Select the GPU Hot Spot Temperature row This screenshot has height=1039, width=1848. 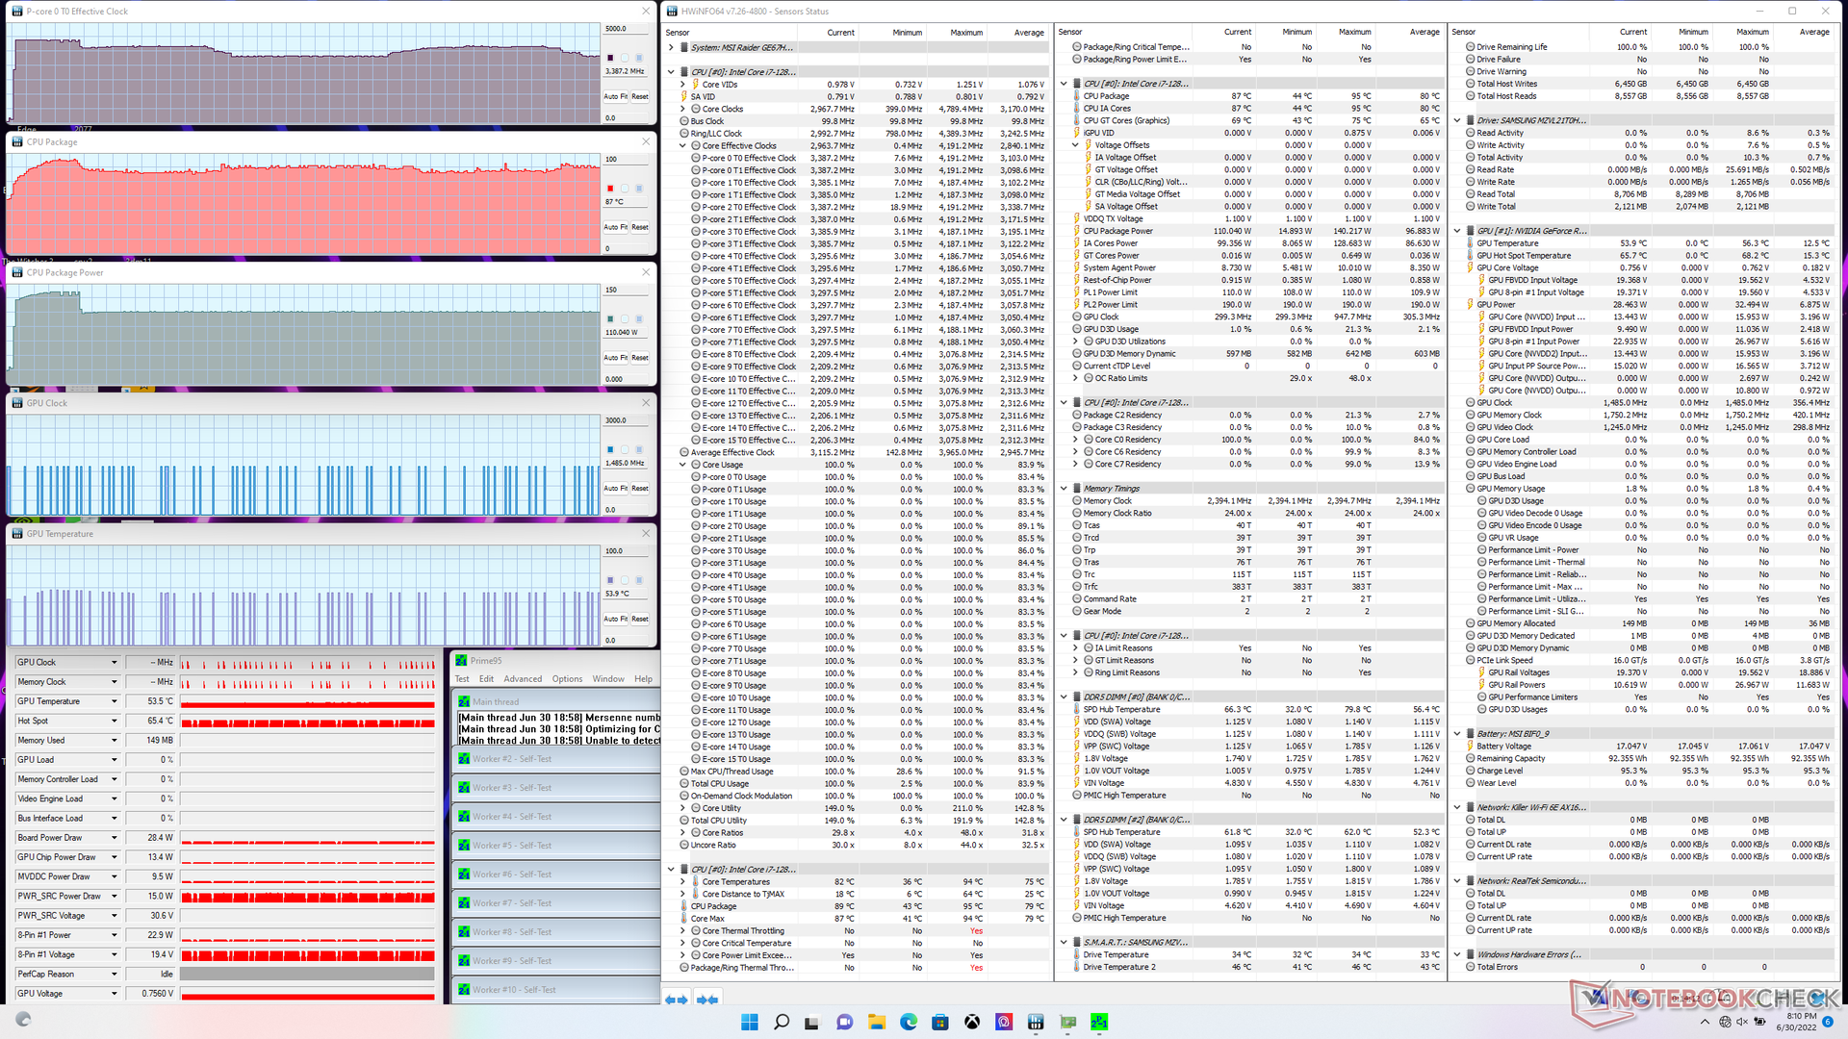click(1648, 256)
